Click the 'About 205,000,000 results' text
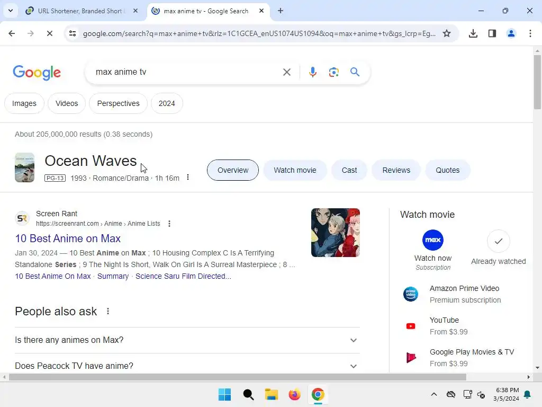 (x=83, y=134)
